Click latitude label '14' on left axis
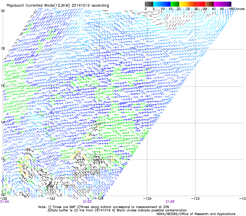Screen dimensions: 246x216 click(x=3, y=122)
